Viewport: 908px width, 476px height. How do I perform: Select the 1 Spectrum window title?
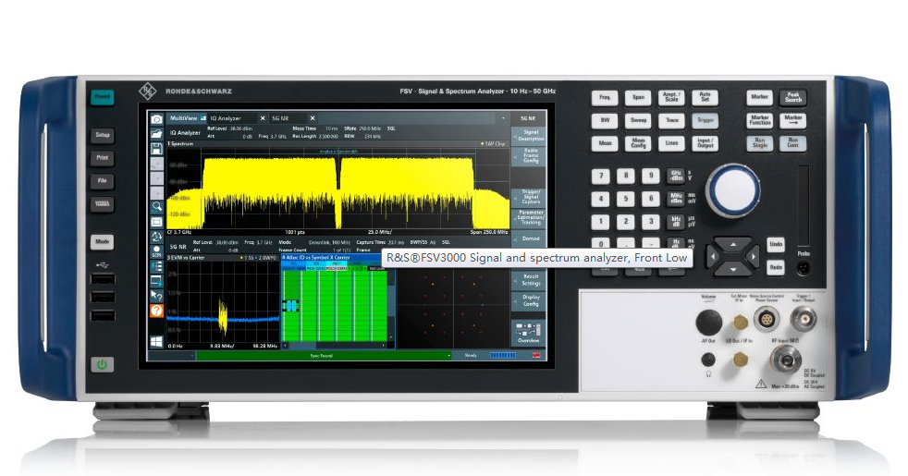[180, 143]
